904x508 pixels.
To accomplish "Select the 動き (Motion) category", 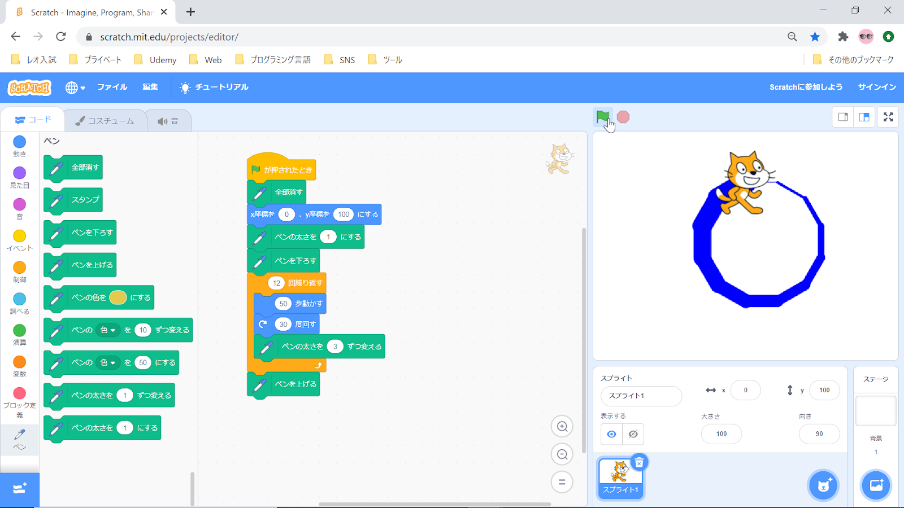I will tap(19, 146).
